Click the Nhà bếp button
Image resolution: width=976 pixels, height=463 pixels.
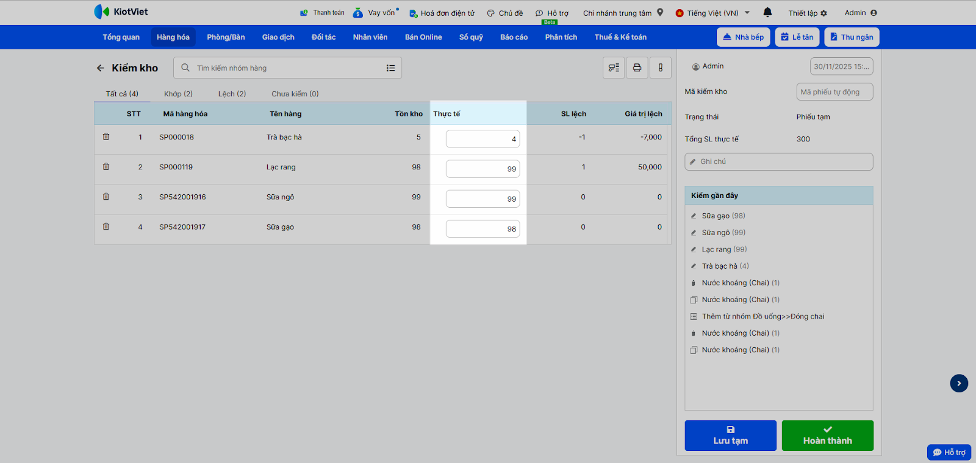pyautogui.click(x=744, y=37)
